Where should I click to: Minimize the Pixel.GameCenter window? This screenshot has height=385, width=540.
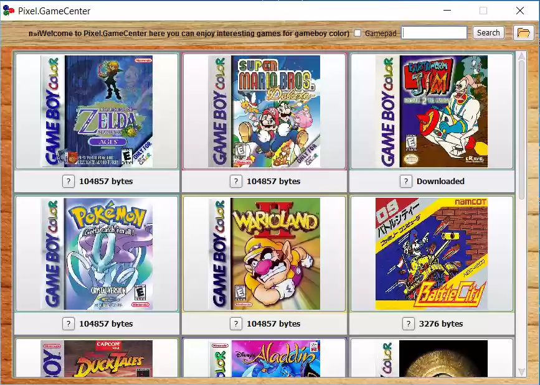point(447,11)
